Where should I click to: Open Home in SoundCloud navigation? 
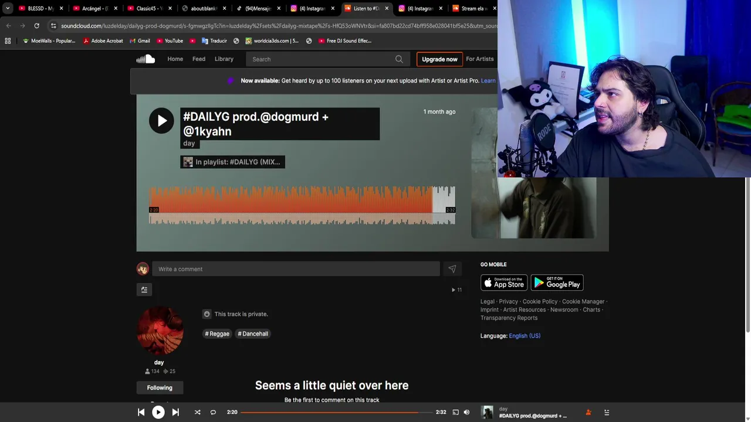[x=175, y=59]
